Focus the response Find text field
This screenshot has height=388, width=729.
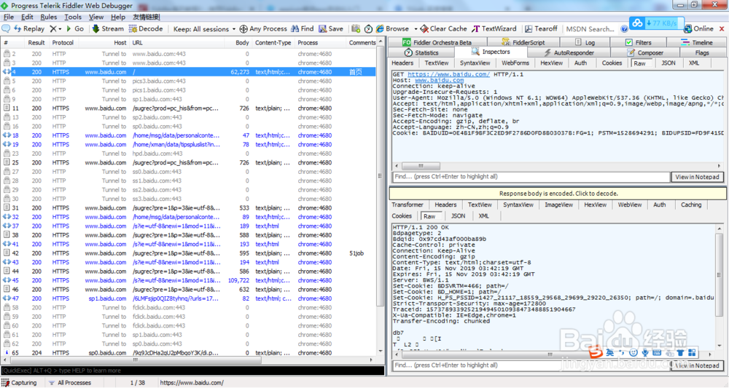point(531,365)
